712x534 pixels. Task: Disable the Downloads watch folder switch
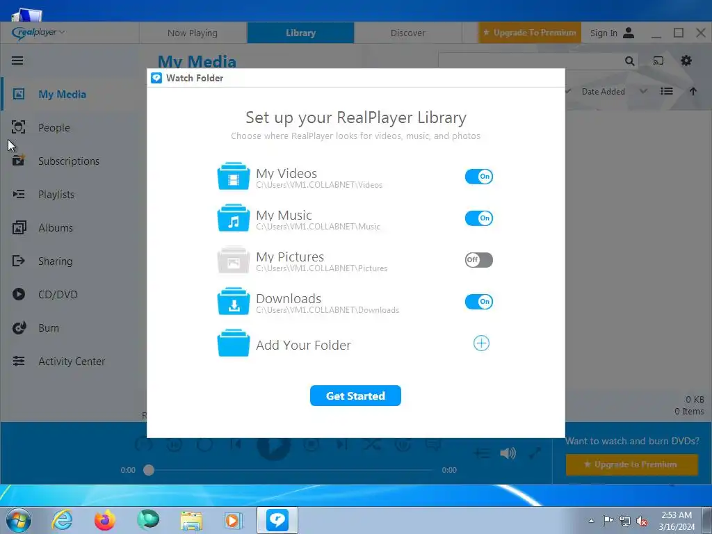478,302
